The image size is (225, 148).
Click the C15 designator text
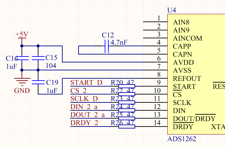pyautogui.click(x=51, y=58)
